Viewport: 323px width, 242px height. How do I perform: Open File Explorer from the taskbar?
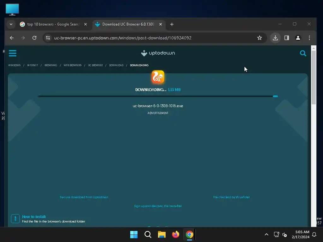[162, 234]
